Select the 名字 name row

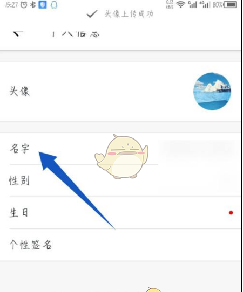(x=120, y=149)
